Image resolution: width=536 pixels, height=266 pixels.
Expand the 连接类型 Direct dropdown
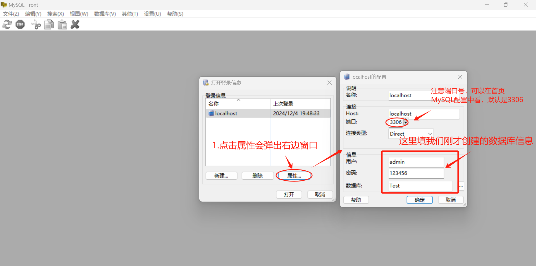pyautogui.click(x=430, y=134)
